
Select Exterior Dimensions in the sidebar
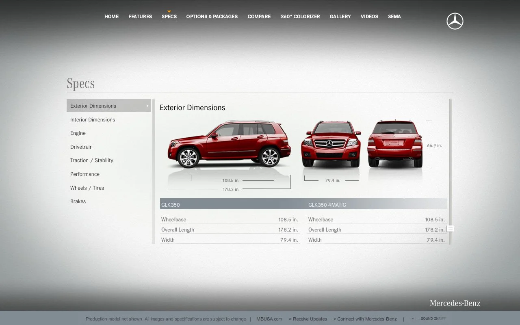click(108, 106)
